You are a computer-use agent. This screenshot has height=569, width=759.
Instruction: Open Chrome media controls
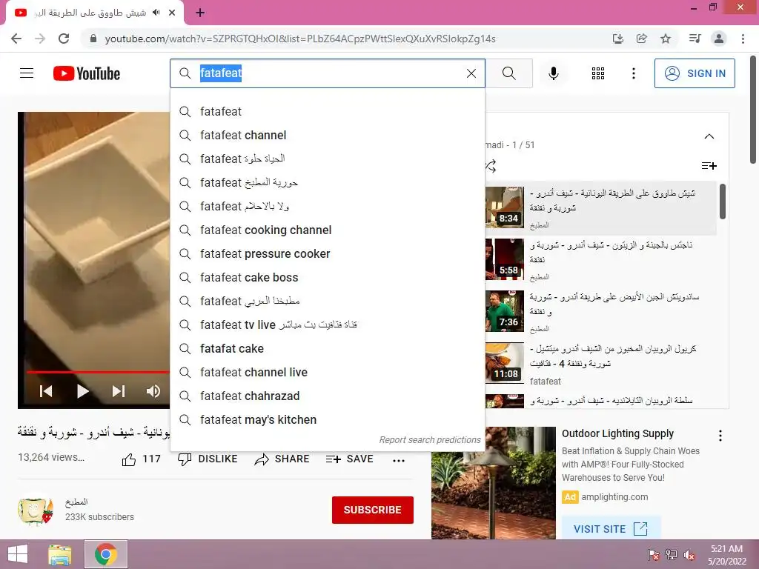[x=695, y=39]
